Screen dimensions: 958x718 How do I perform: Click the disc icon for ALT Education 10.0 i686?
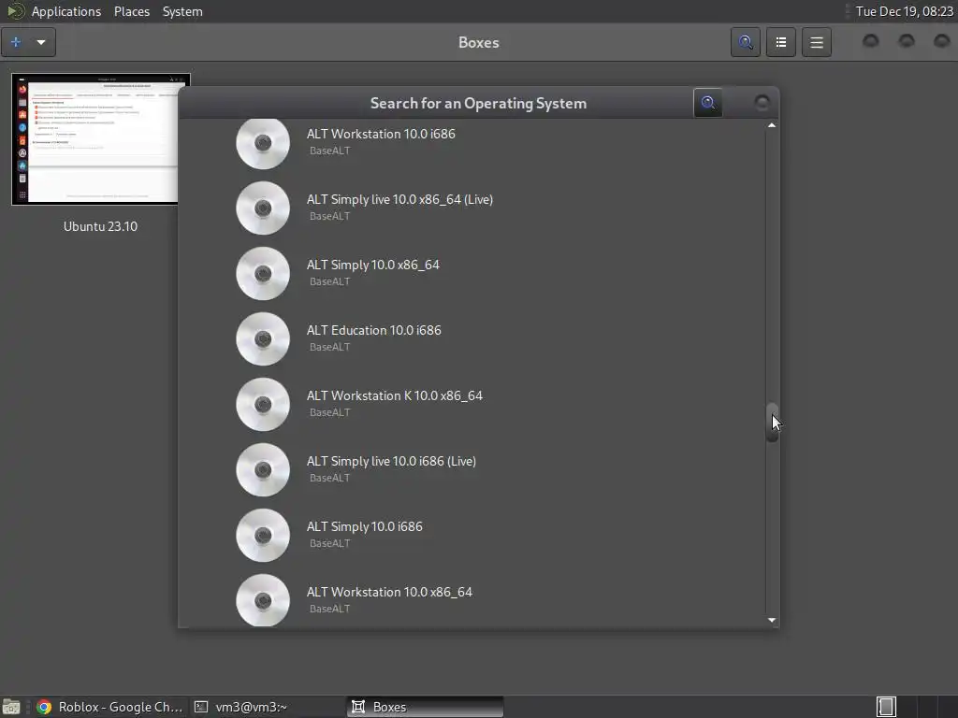263,338
